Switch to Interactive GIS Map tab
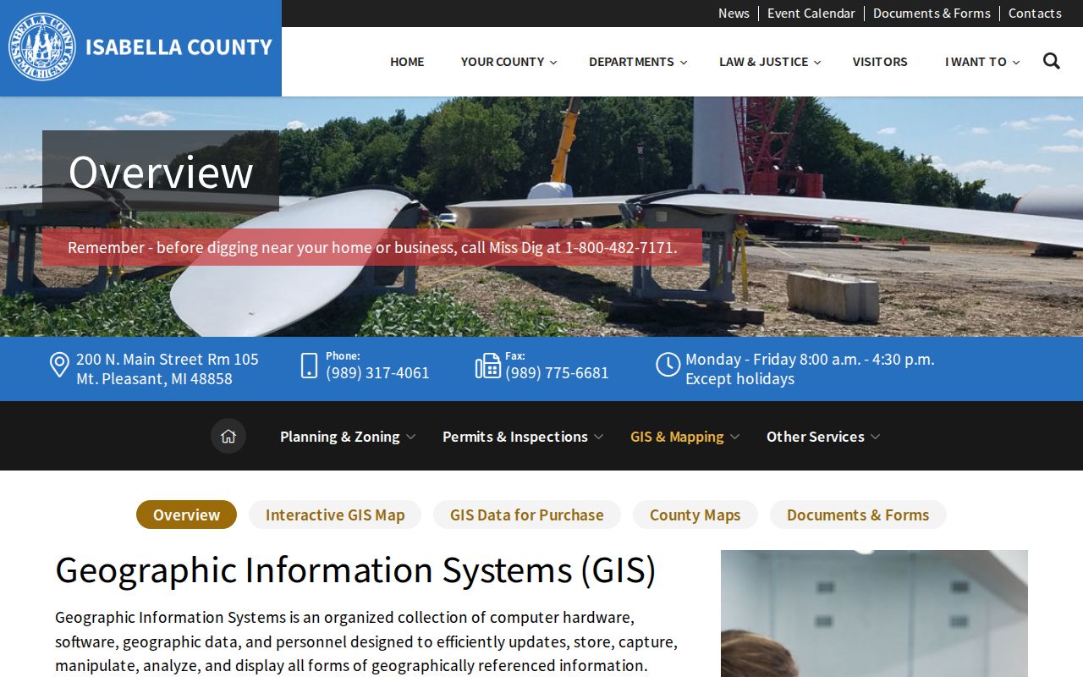This screenshot has height=677, width=1083. [x=335, y=515]
